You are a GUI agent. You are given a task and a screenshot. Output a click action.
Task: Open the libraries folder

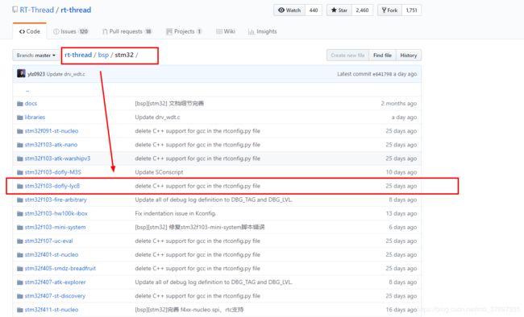coord(35,117)
